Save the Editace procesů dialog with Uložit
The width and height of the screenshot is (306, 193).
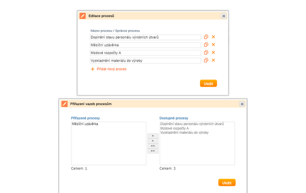pos(209,83)
